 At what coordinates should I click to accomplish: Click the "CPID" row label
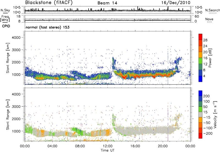(6, 26)
